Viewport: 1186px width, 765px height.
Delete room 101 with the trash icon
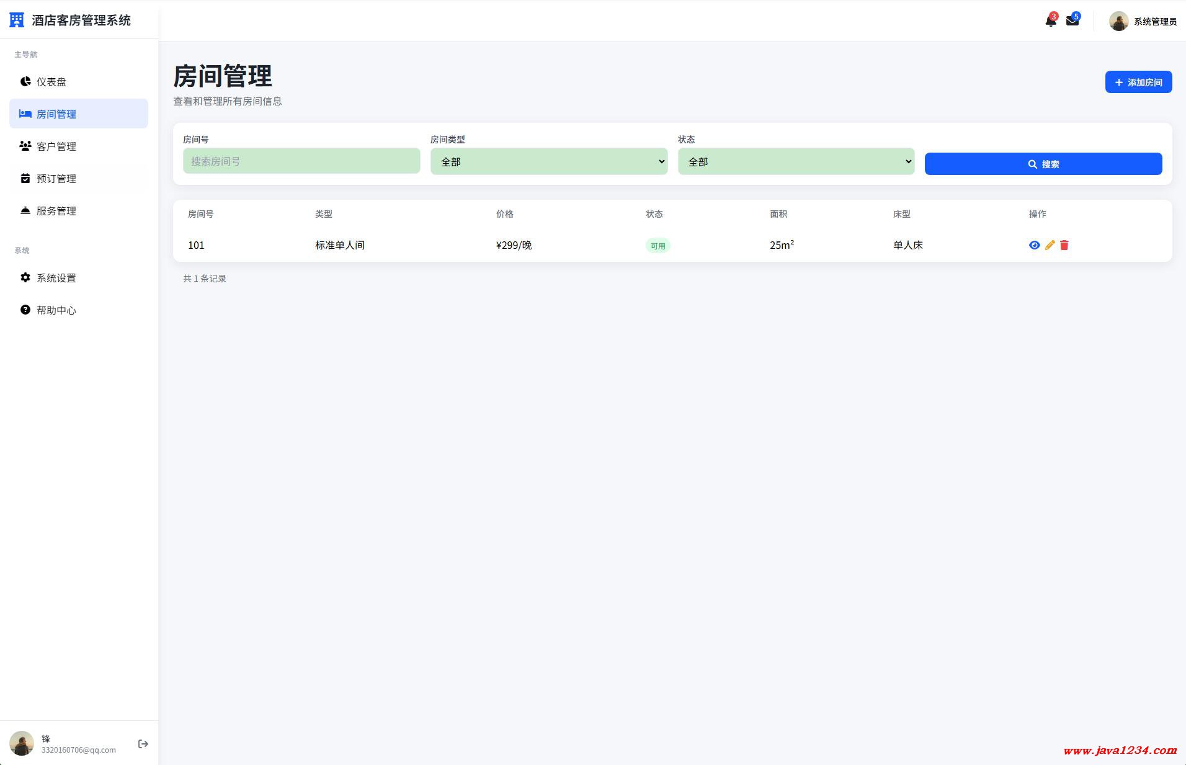tap(1064, 245)
